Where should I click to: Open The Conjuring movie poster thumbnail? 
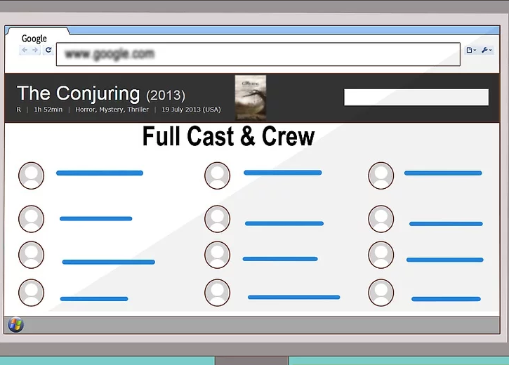(250, 97)
